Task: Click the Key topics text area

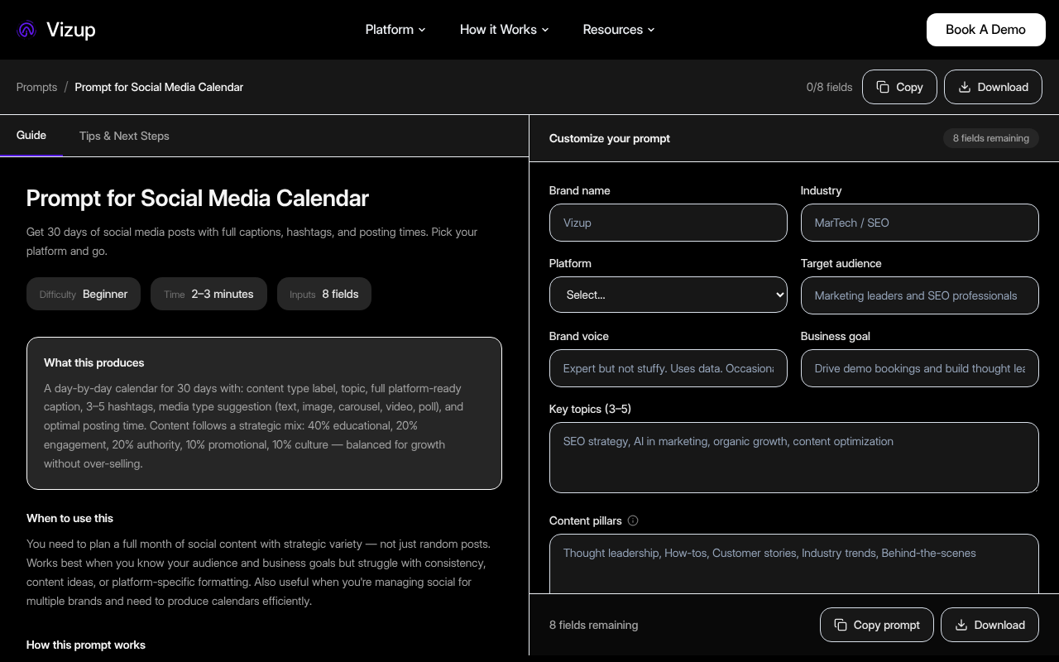Action: point(794,458)
